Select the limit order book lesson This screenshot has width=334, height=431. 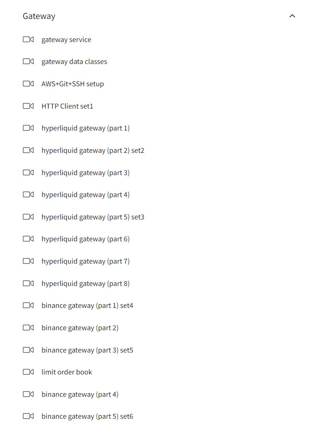(67, 372)
